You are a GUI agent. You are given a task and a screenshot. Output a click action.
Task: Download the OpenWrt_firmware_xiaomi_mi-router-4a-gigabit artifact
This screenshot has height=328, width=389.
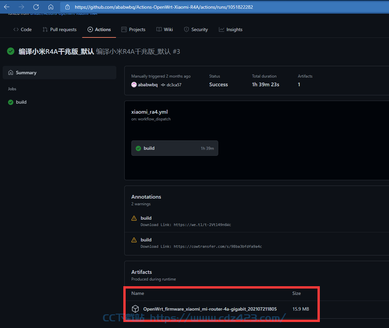(210, 309)
